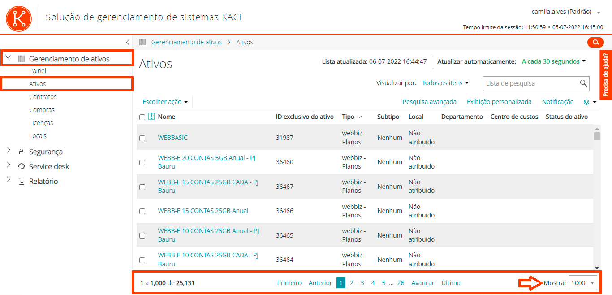Go to page 5
Screen dimensions: 612x295
[x=384, y=283]
